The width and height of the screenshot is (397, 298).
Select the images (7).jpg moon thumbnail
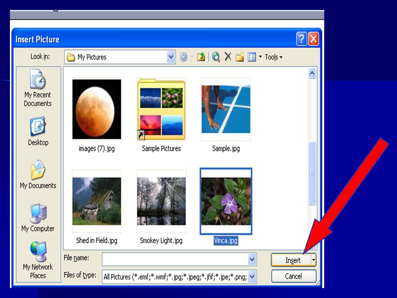click(x=97, y=109)
